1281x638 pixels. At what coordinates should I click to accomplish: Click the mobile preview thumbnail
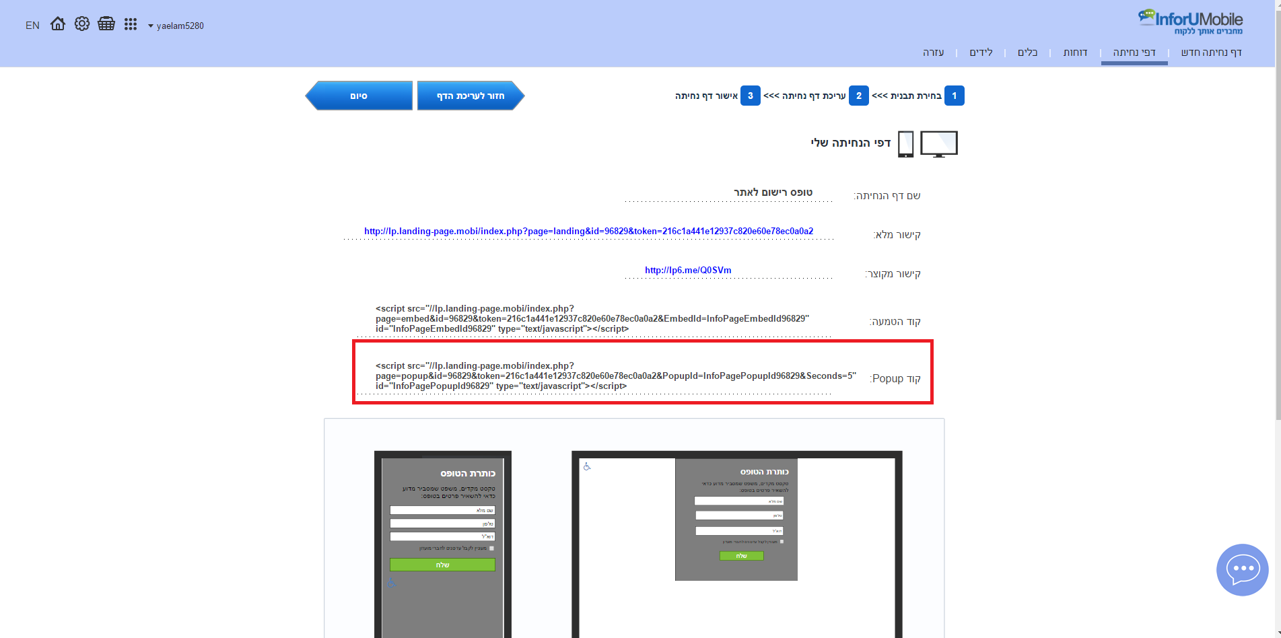(x=443, y=544)
